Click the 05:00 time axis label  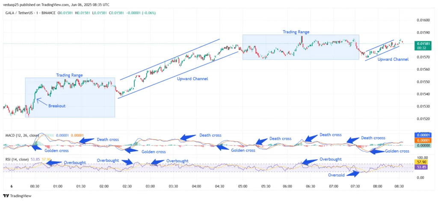[x=243, y=186]
